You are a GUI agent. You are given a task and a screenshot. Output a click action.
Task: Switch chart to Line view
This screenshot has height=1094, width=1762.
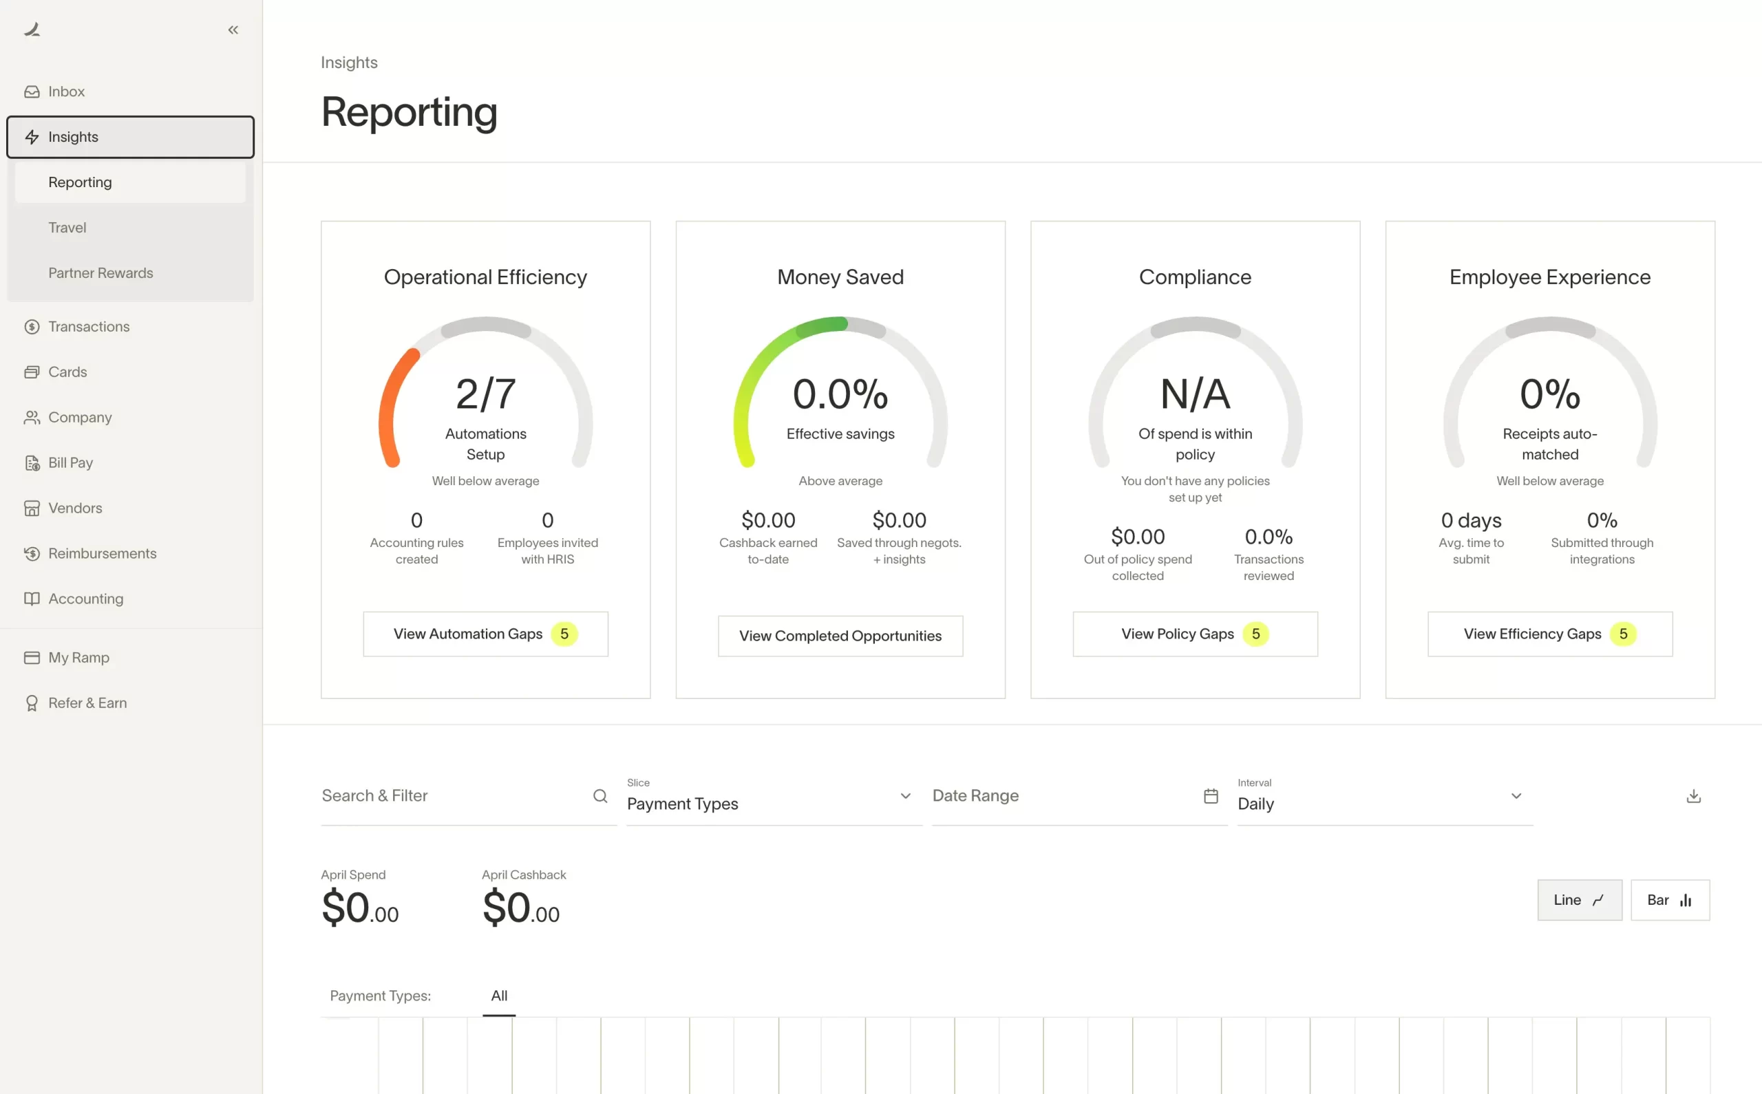(1579, 900)
